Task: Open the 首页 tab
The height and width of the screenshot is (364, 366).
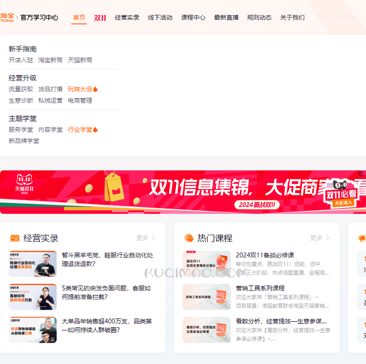Action: click(x=79, y=18)
